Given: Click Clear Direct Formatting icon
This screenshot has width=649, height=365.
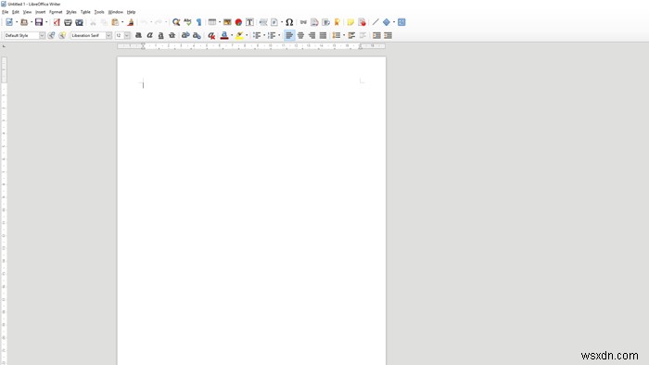Looking at the screenshot, I should pos(211,35).
